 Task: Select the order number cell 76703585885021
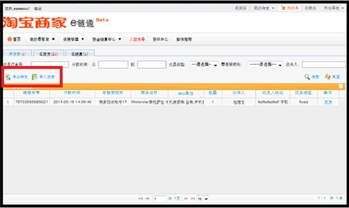pyautogui.click(x=32, y=102)
